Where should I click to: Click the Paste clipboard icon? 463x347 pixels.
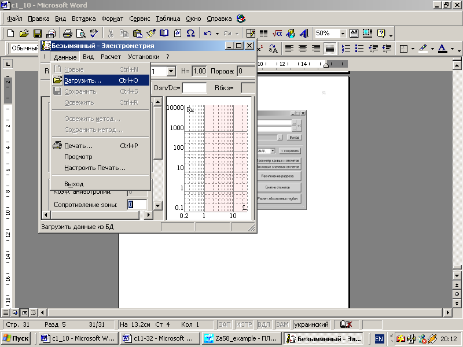137,34
